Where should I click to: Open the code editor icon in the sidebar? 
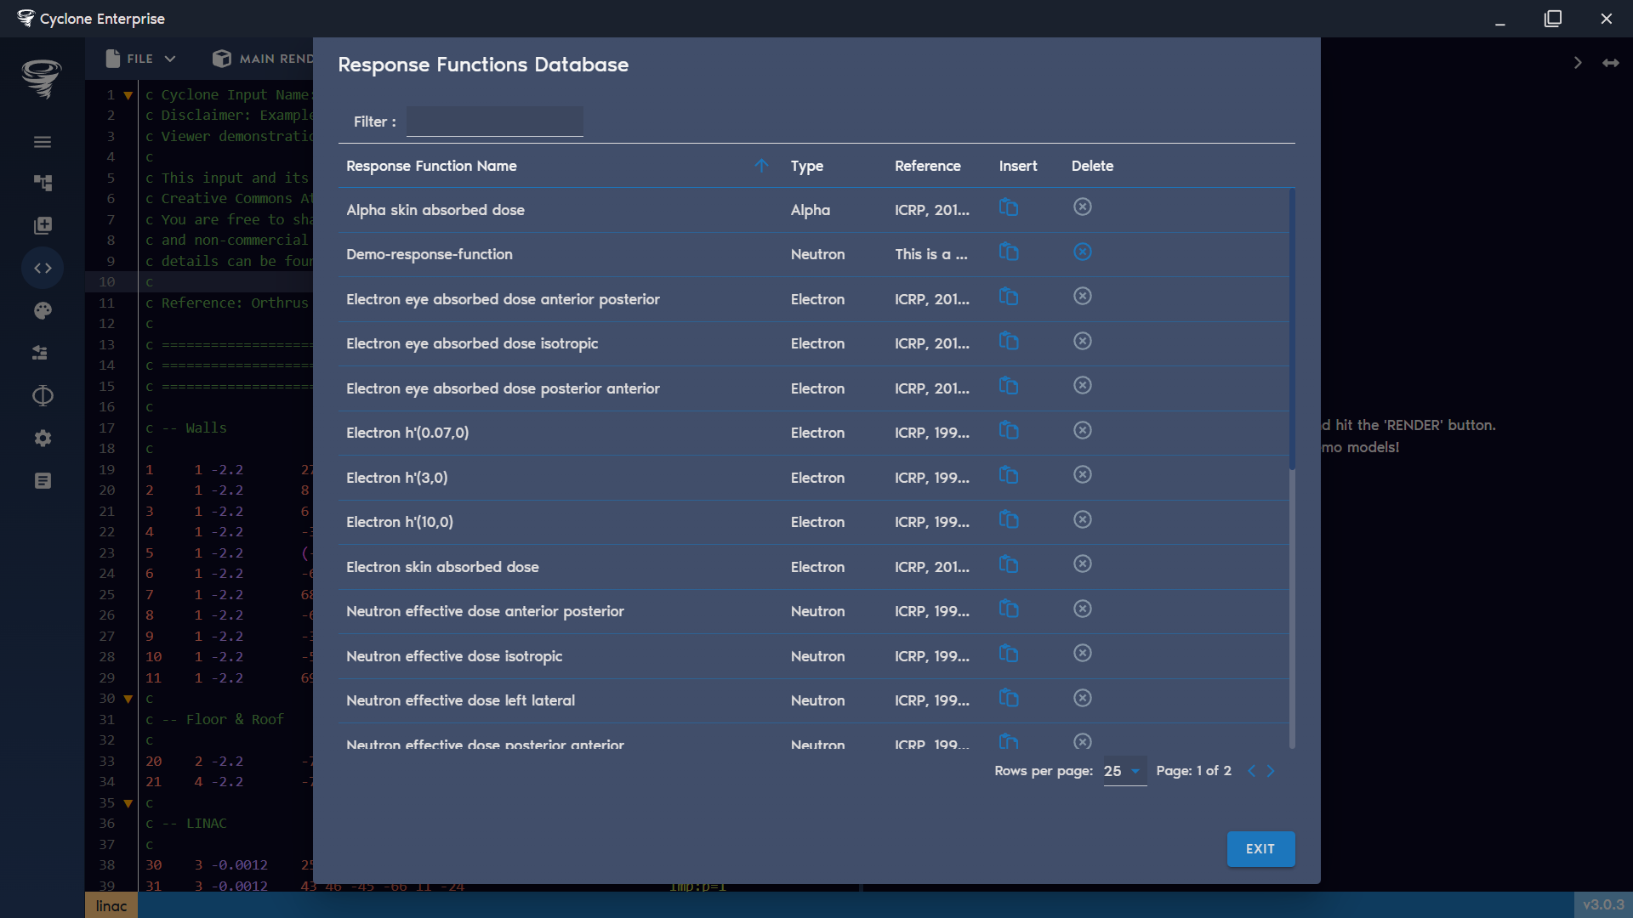click(42, 268)
